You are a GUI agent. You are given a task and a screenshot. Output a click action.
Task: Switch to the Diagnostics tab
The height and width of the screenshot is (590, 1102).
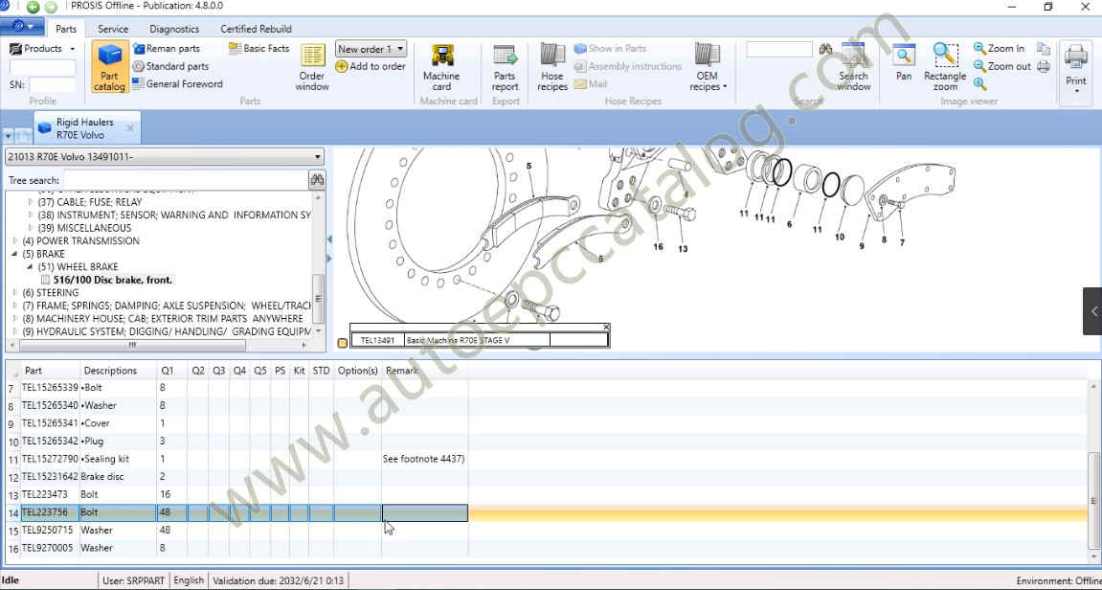174,29
